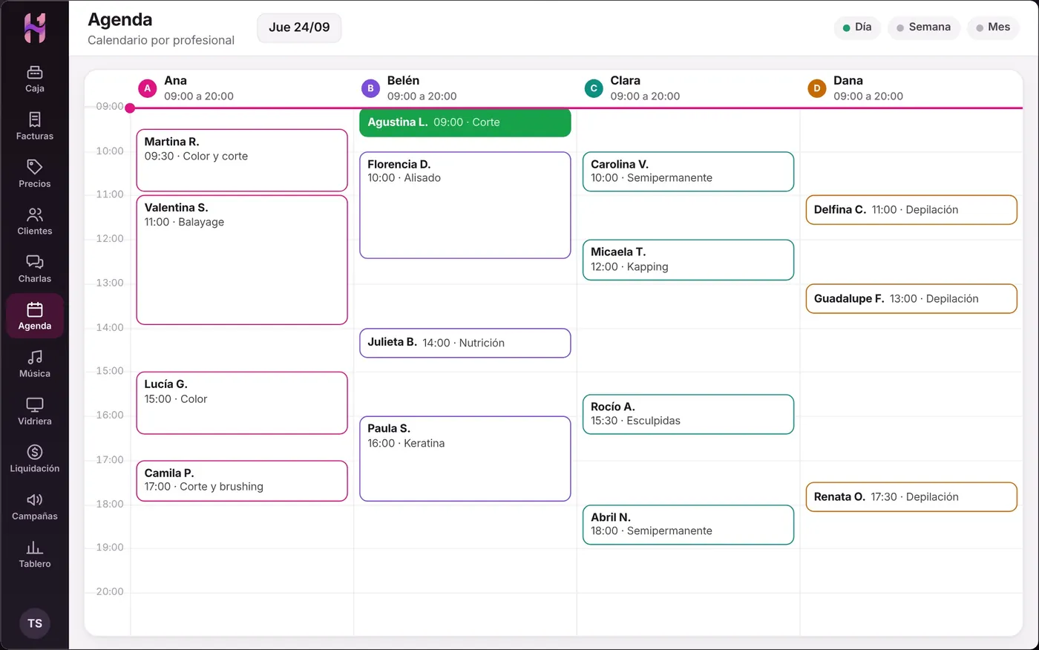Click Clara's 09:00 a 20:00 schedule text

coord(645,96)
